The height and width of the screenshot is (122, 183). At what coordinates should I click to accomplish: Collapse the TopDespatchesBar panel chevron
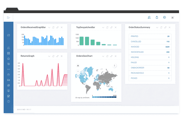coord(103,27)
